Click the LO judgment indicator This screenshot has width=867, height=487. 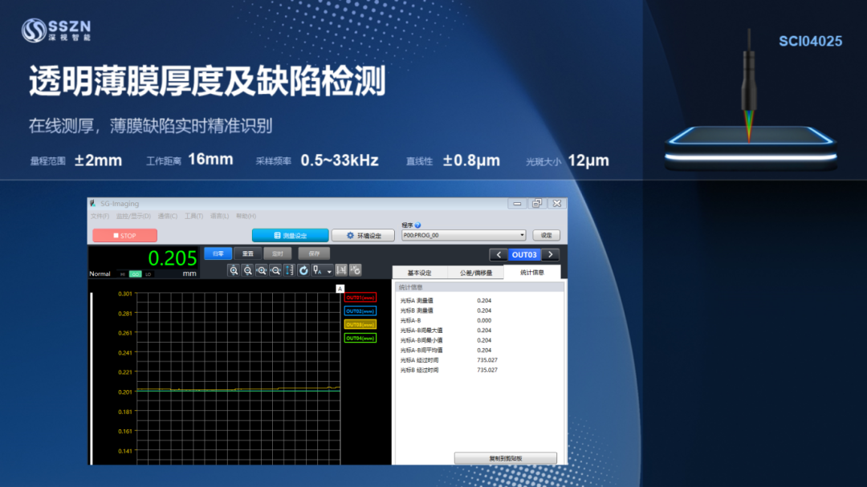[x=149, y=274]
